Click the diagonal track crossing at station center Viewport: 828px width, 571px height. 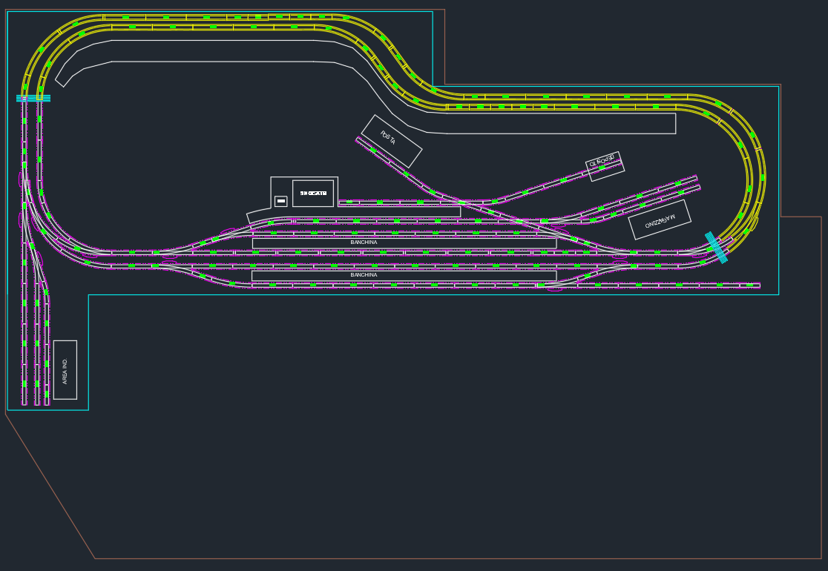[x=519, y=221]
